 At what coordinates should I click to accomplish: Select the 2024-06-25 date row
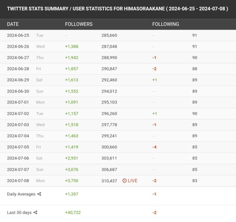point(118,35)
